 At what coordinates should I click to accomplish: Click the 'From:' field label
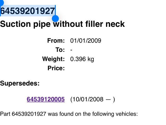[56, 41]
